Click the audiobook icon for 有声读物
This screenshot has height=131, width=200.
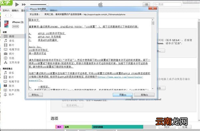pos(5,90)
